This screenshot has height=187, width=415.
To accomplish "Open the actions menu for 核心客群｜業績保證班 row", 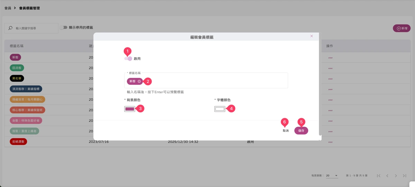I will coord(330,110).
